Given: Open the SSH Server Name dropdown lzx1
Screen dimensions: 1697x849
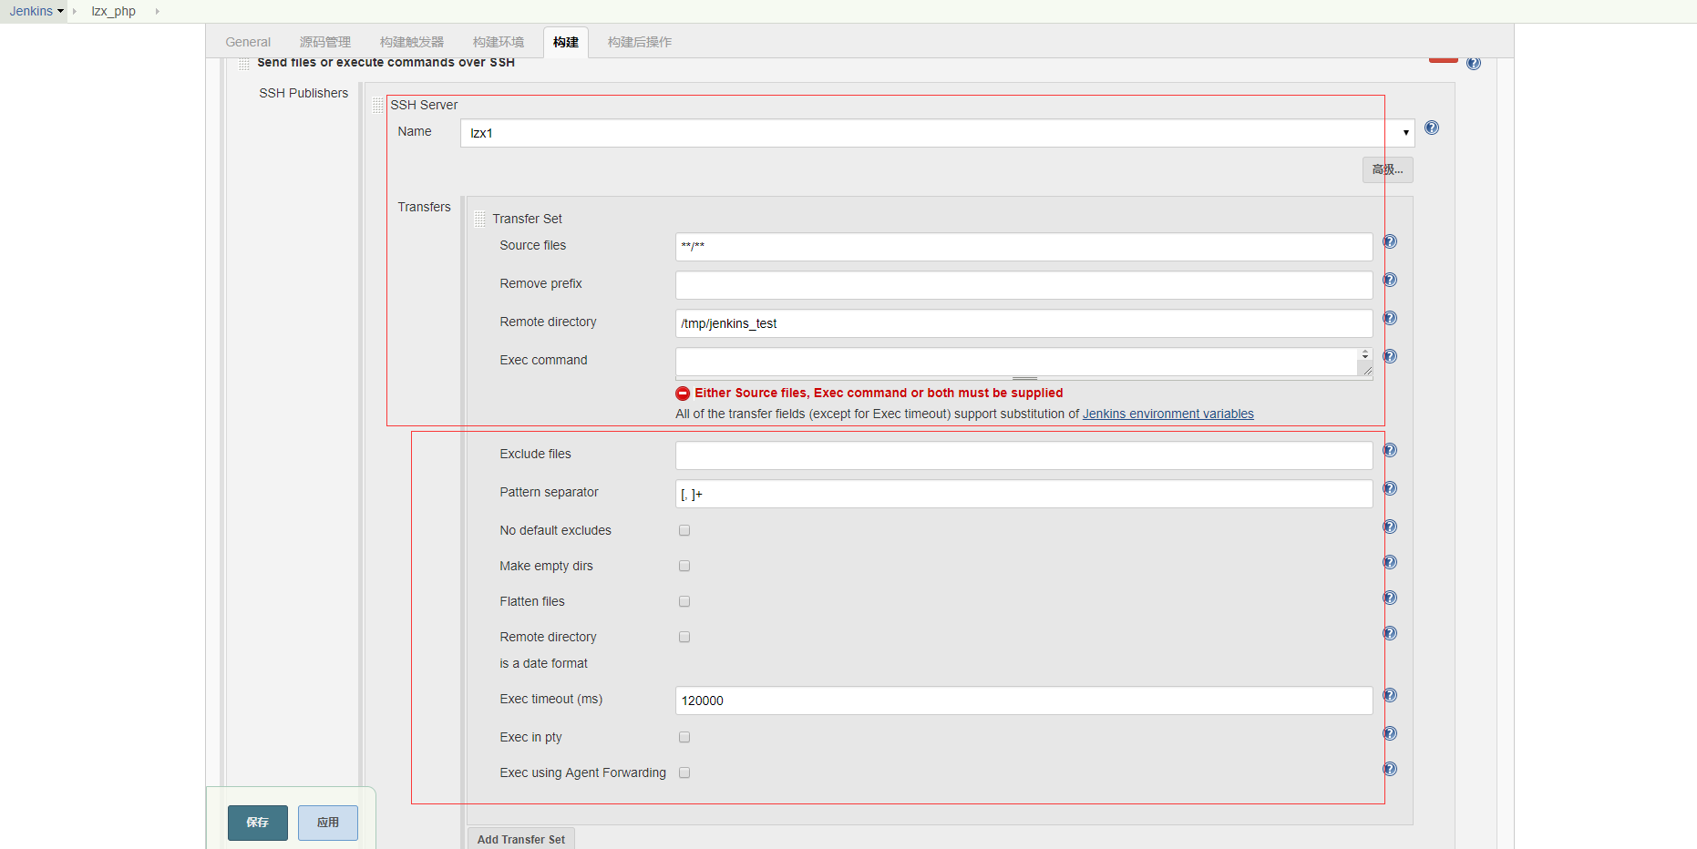Looking at the screenshot, I should click(937, 133).
